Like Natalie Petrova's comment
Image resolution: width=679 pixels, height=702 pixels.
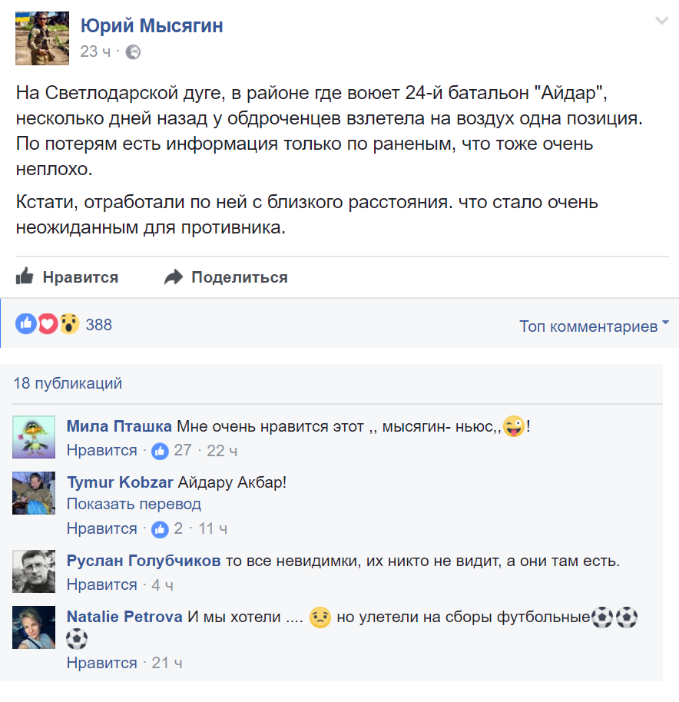pos(102,663)
